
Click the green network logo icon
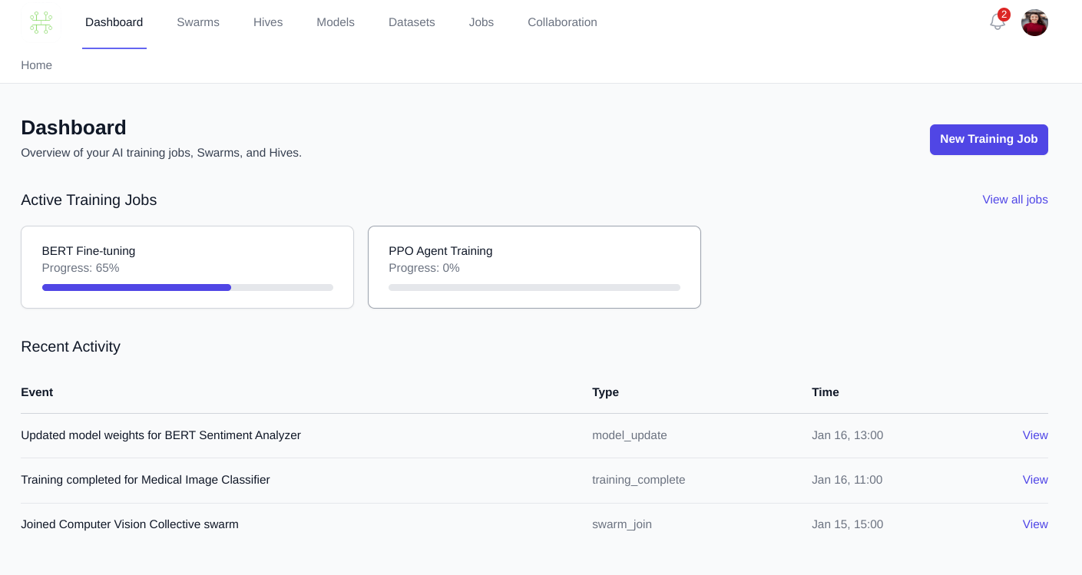click(41, 22)
